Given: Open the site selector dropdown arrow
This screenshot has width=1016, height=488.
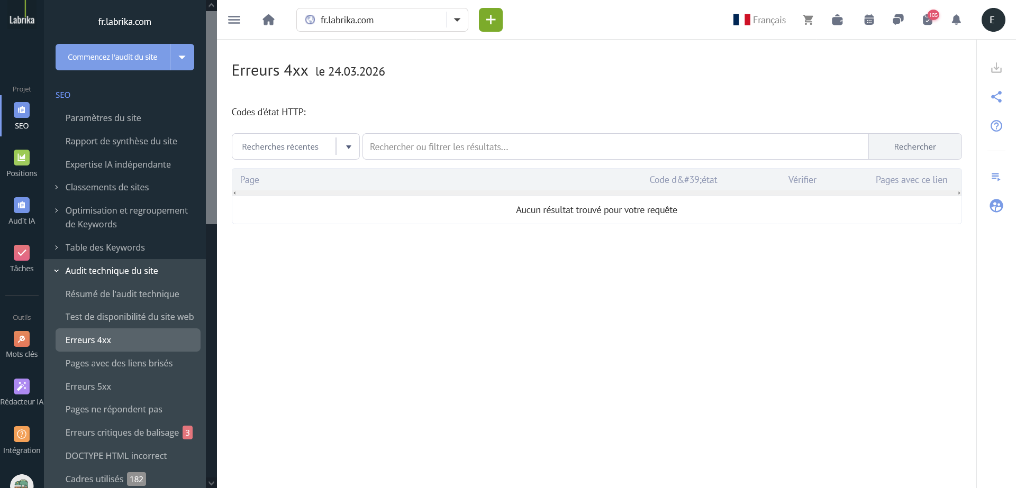Looking at the screenshot, I should pyautogui.click(x=457, y=20).
